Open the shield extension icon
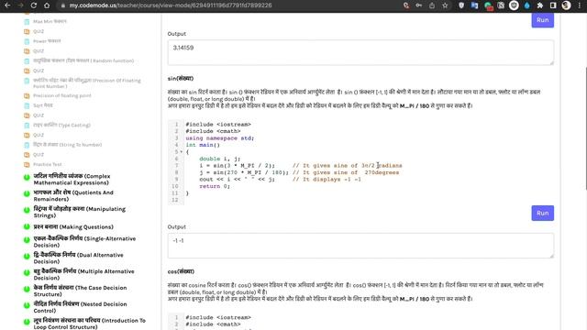587x330 pixels. pos(461,5)
